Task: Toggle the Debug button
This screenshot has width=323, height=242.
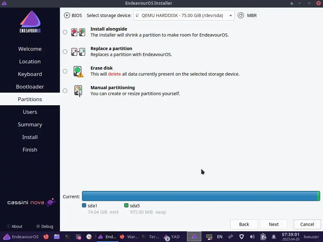Action: click(x=45, y=226)
